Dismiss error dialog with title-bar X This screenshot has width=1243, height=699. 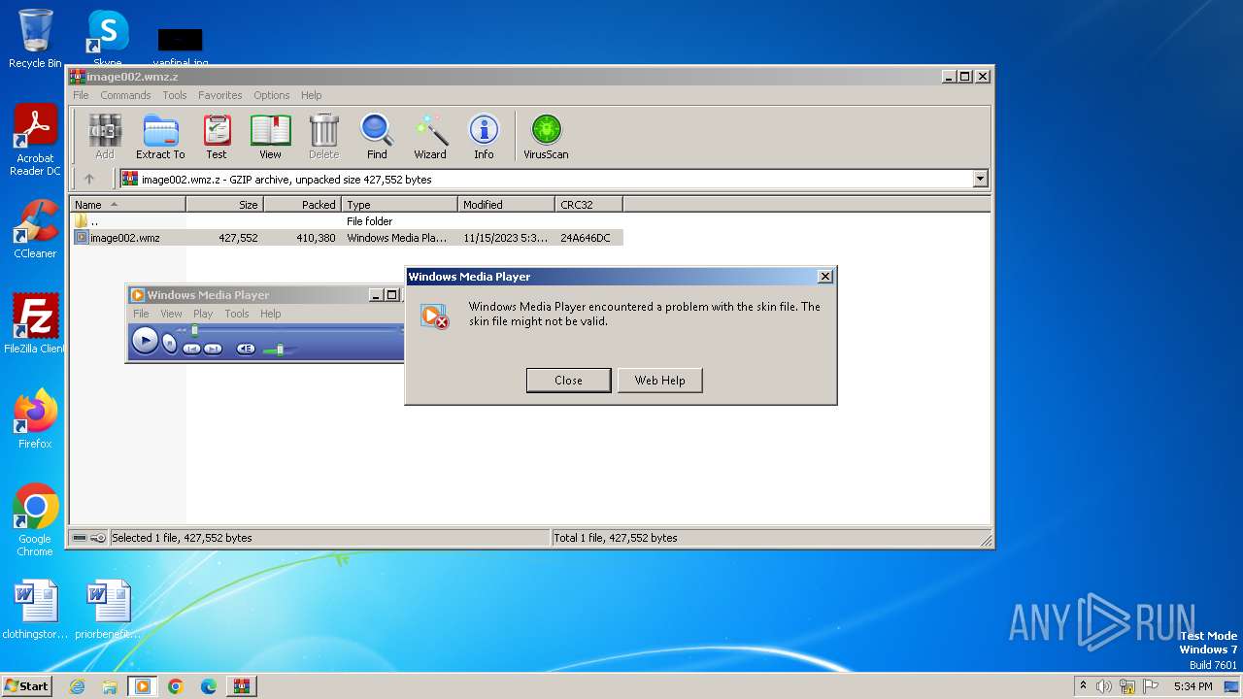pyautogui.click(x=825, y=277)
